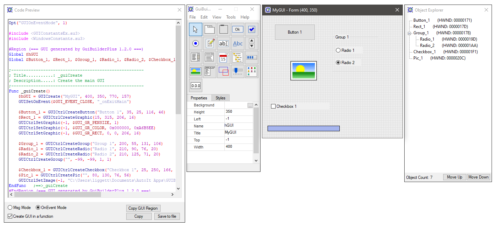Click Button 1 on the MyGUI form
The width and height of the screenshot is (500, 230).
(x=295, y=32)
